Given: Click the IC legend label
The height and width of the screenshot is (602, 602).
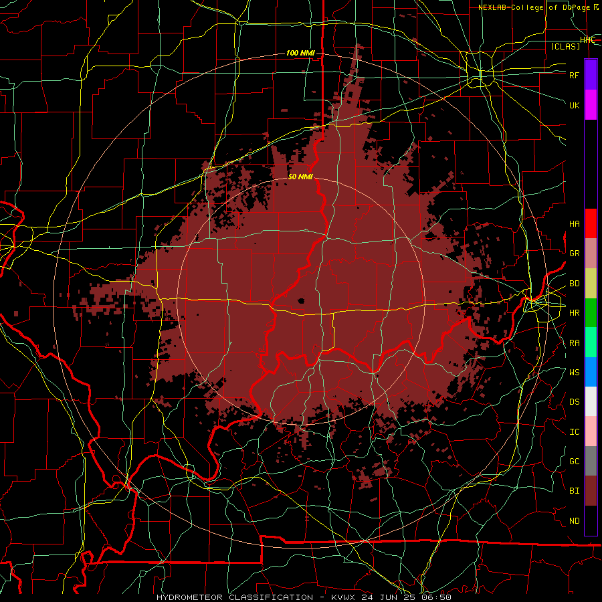Looking at the screenshot, I should (x=574, y=432).
